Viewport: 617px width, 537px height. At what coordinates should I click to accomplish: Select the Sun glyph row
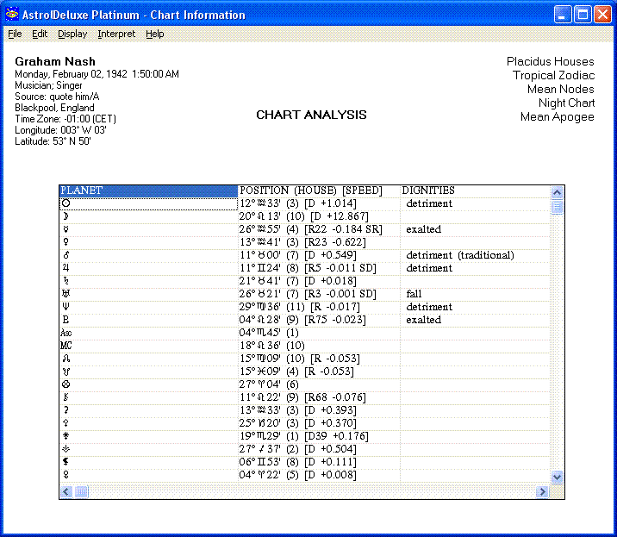point(65,203)
